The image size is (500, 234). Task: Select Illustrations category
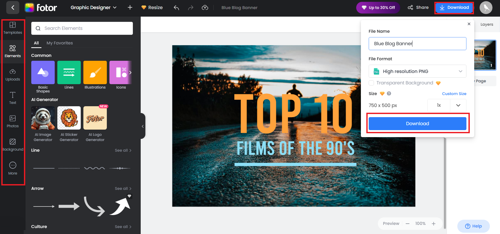point(95,72)
